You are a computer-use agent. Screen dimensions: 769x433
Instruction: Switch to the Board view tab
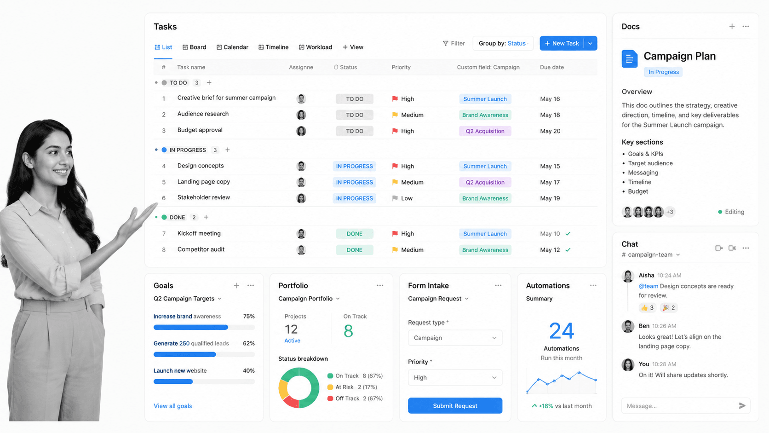(x=194, y=47)
